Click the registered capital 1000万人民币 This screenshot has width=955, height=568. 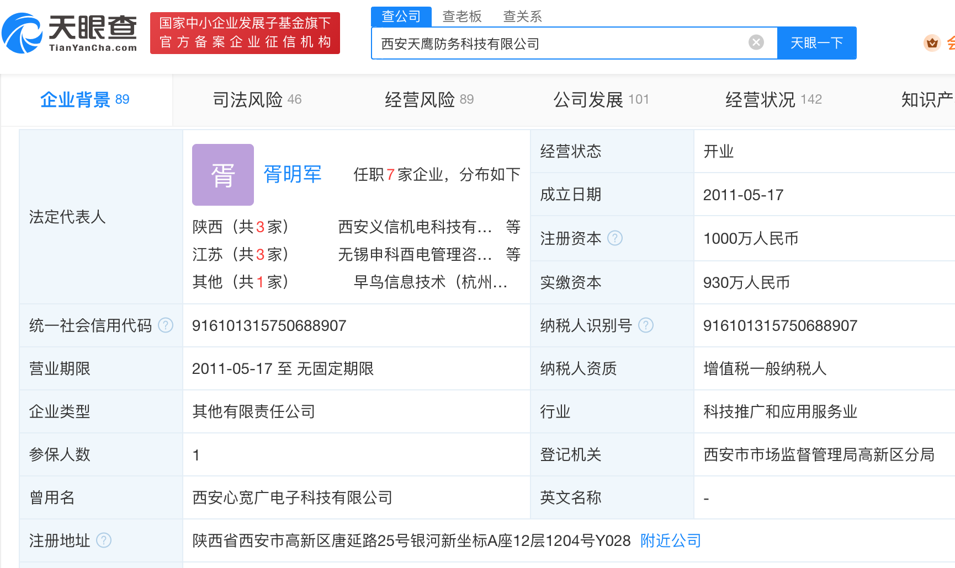coord(751,239)
